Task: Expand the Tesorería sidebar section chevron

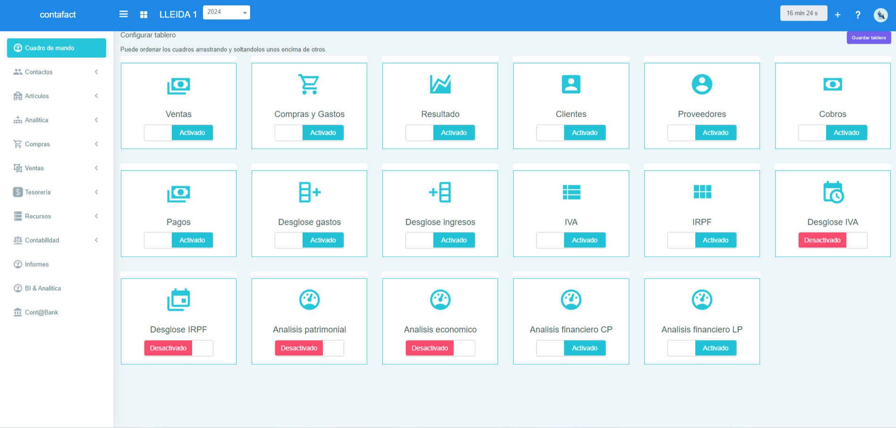Action: tap(96, 192)
